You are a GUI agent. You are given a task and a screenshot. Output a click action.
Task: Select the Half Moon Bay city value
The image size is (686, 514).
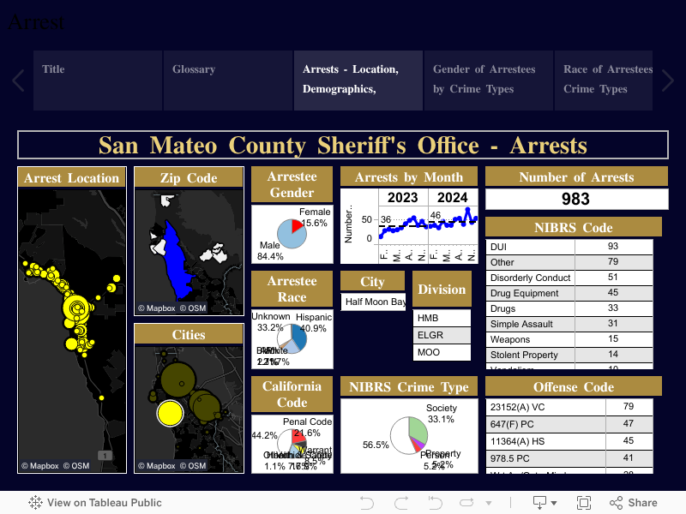[x=373, y=302]
